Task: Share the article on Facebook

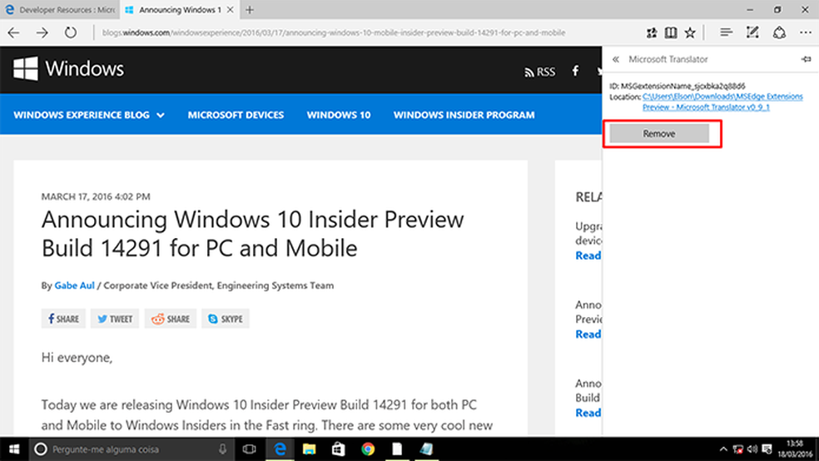Action: [x=63, y=319]
